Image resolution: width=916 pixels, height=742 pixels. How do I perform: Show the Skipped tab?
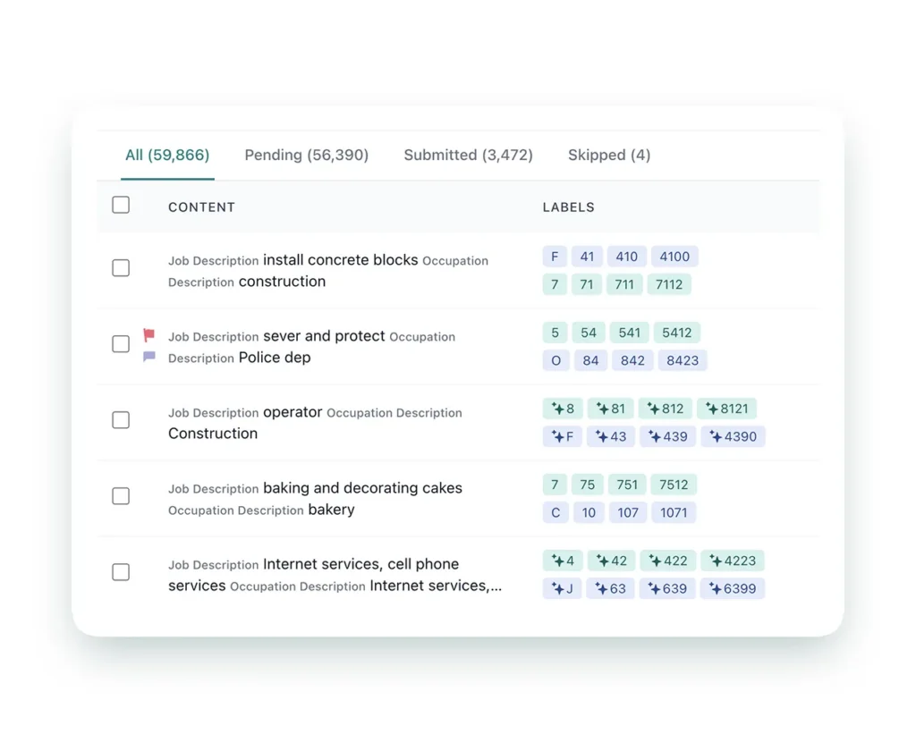pos(608,155)
